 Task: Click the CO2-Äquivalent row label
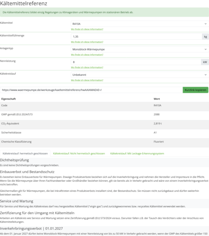click(10, 124)
